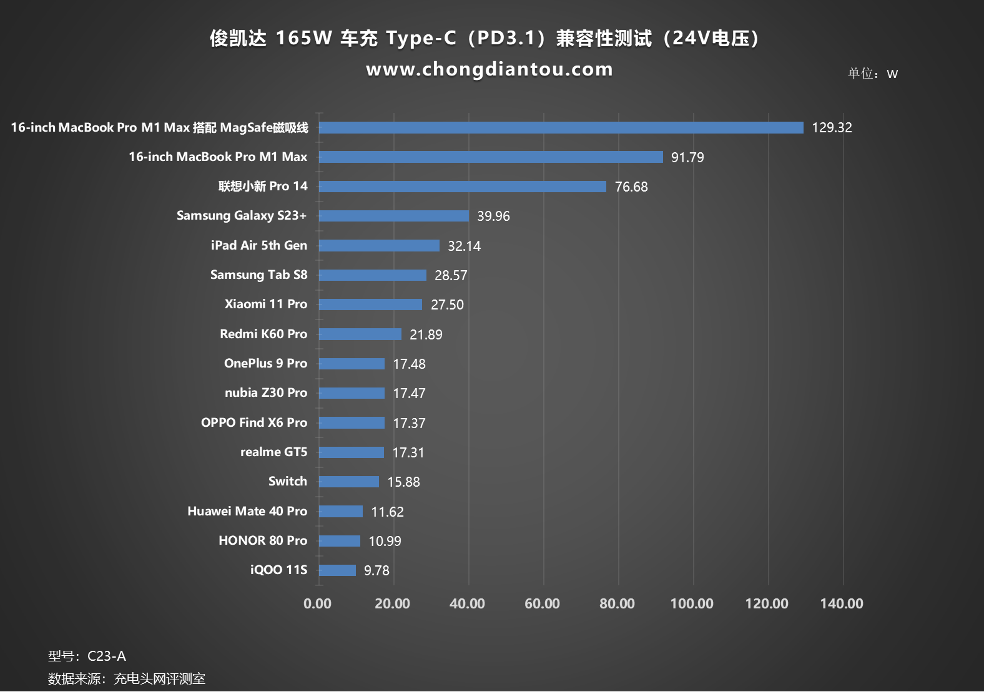Image resolution: width=984 pixels, height=692 pixels.
Task: Click the www.chongdiantou.com URL in the title
Action: tap(489, 69)
